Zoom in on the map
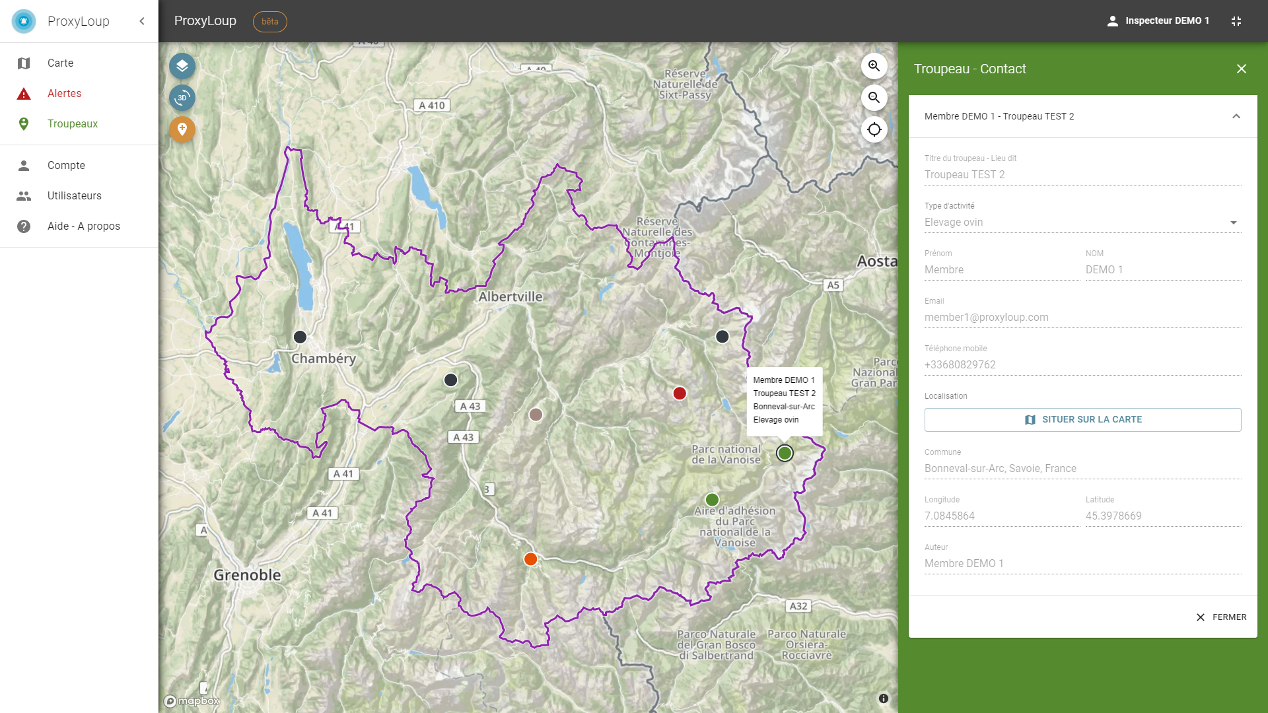Image resolution: width=1268 pixels, height=713 pixels. click(874, 66)
